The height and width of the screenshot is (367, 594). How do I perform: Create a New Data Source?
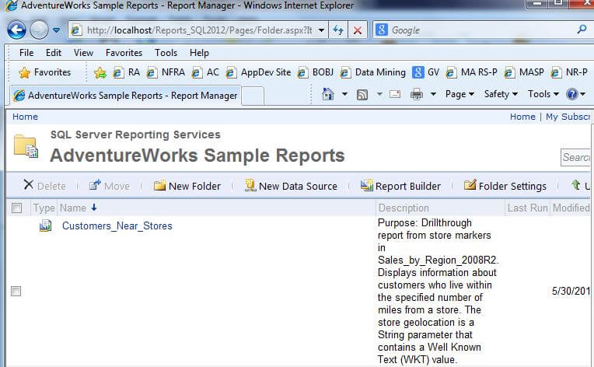(x=291, y=186)
